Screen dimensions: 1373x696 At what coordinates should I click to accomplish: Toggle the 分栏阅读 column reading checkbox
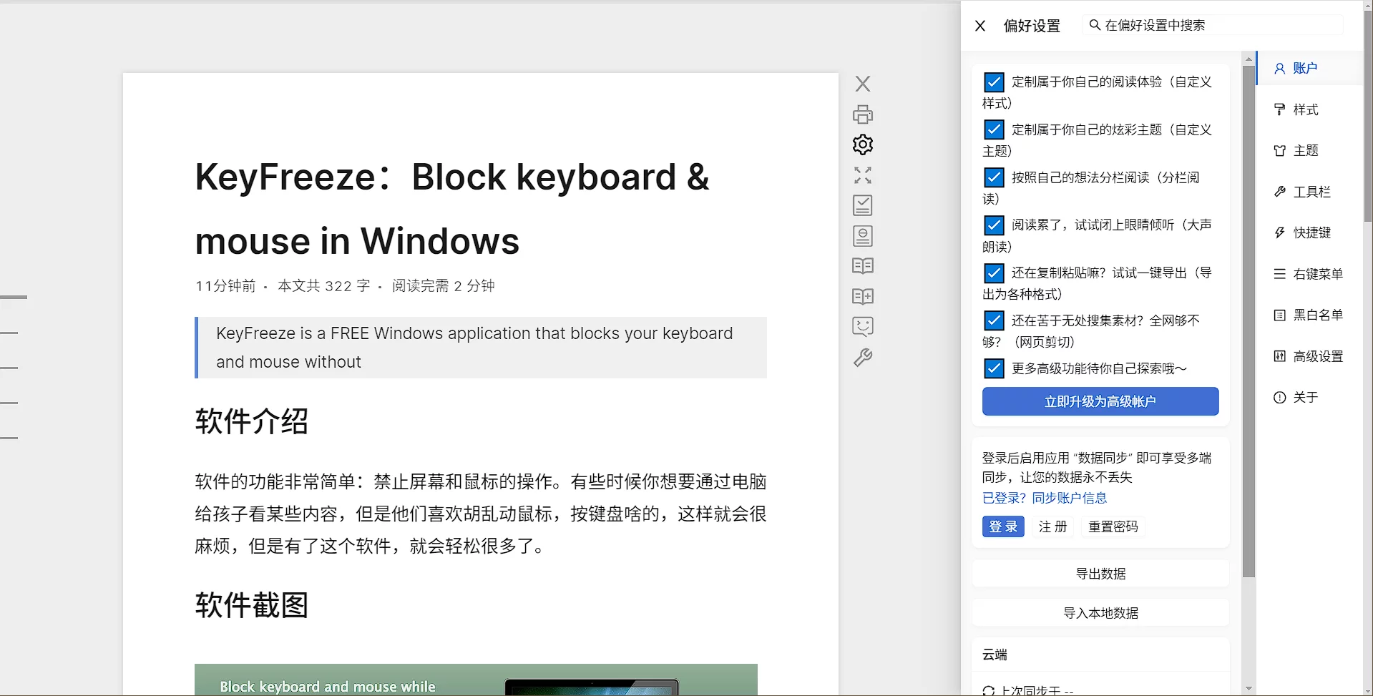coord(994,177)
